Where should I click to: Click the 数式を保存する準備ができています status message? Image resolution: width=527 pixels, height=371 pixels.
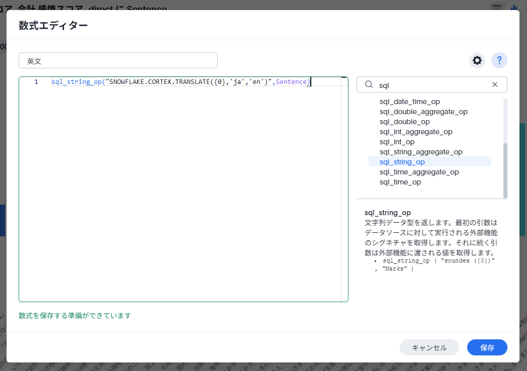pos(74,316)
